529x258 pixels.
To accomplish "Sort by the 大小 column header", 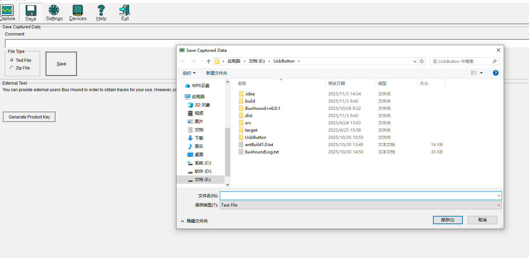I will pos(424,84).
